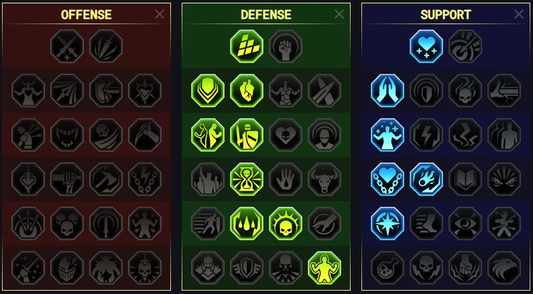Click the chained heart mastery in Support
This screenshot has height=294, width=533.
[388, 179]
